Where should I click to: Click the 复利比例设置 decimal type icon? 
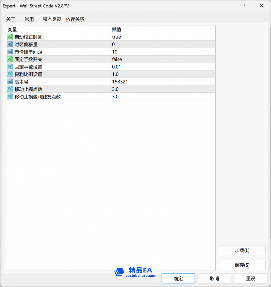[10, 74]
